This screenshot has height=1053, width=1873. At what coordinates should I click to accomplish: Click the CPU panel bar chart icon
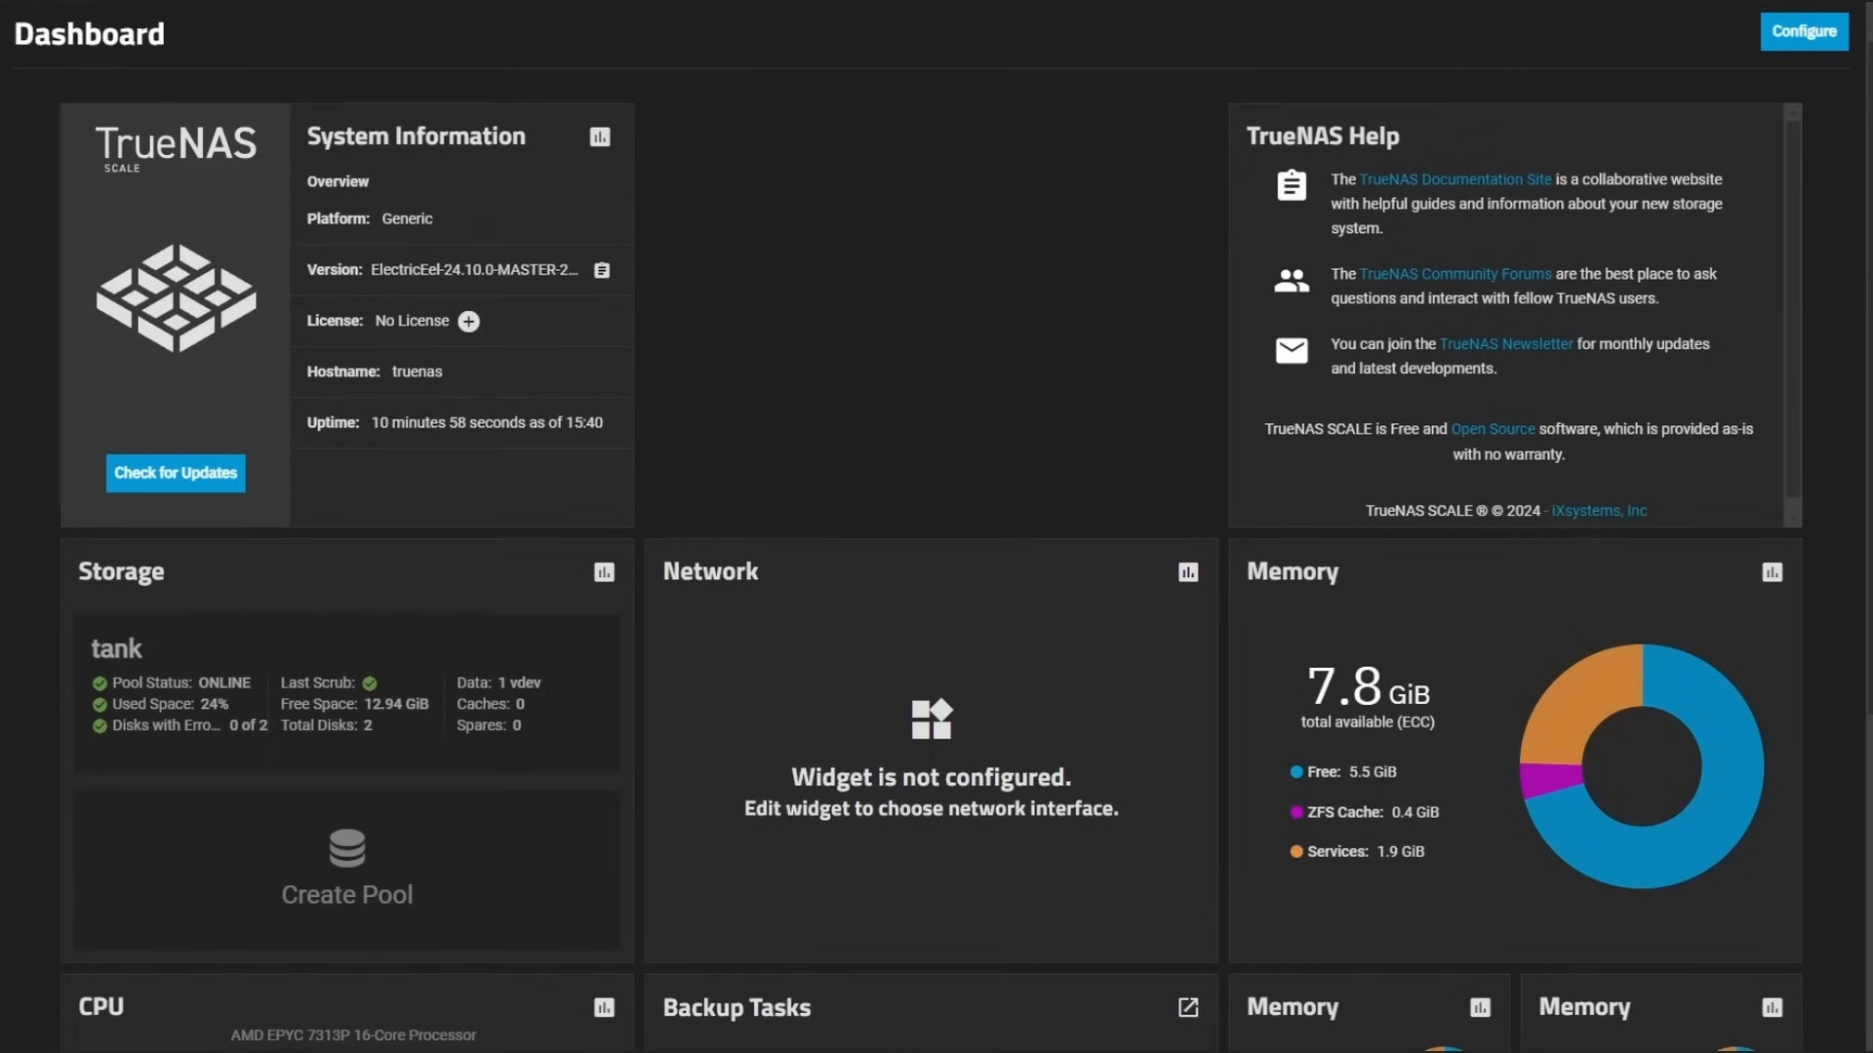601,1007
